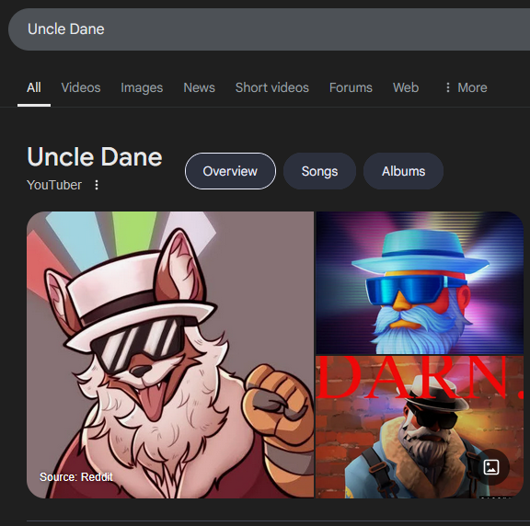Open the three-dot menu beside YouTuber
530x526 pixels.
(x=97, y=185)
